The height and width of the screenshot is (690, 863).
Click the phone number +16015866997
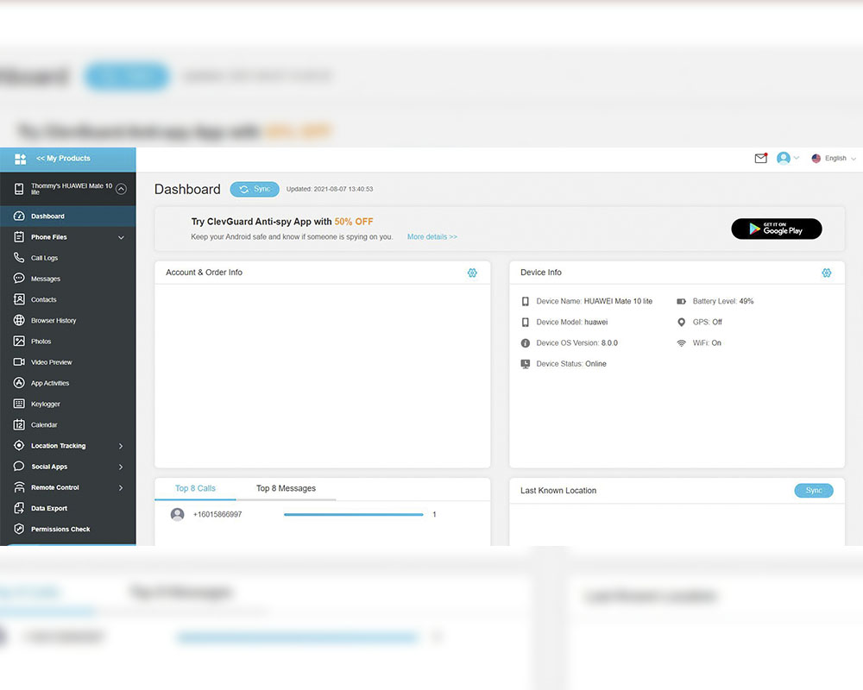pyautogui.click(x=217, y=514)
